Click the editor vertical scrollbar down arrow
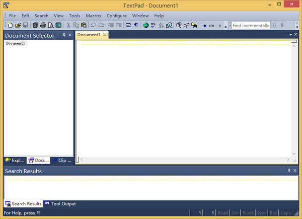 click(294, 154)
